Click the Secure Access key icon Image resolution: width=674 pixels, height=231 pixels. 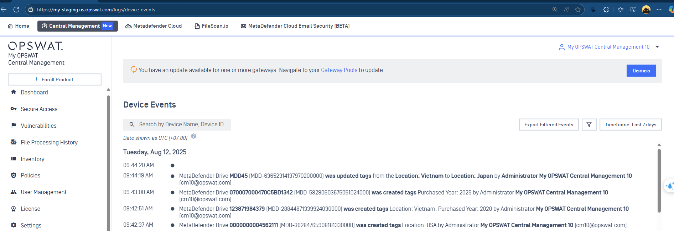[14, 109]
